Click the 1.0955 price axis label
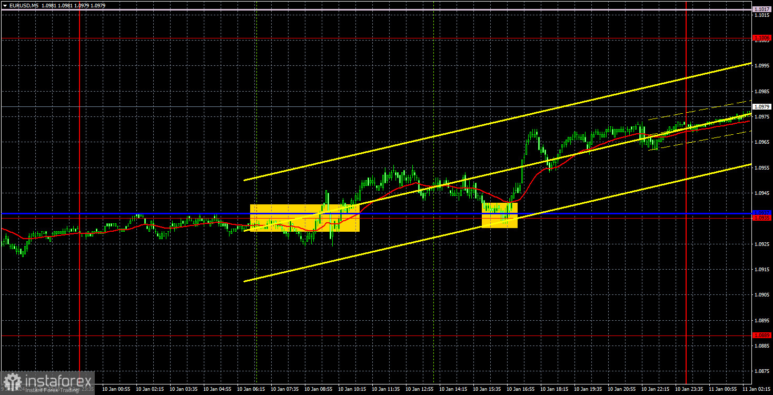Image resolution: width=773 pixels, height=395 pixels. coord(762,167)
